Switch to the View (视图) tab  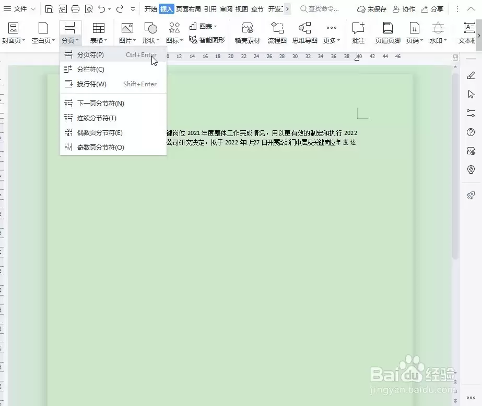click(242, 9)
